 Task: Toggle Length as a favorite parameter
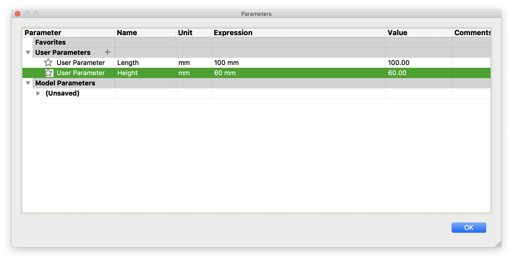pos(48,62)
